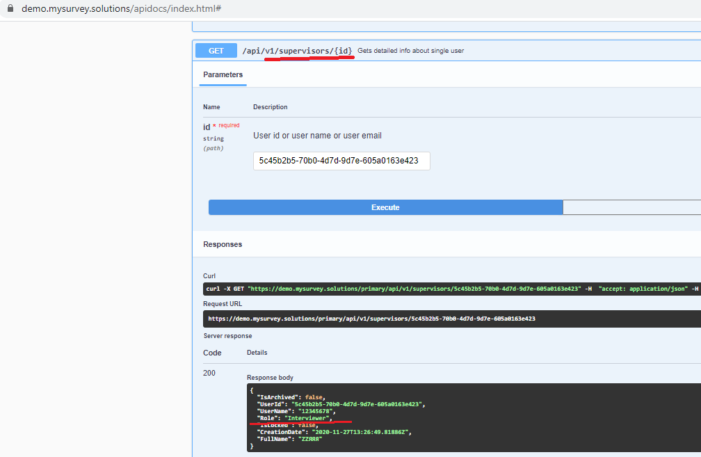
Task: Click the Responses section heading
Action: pyautogui.click(x=223, y=244)
